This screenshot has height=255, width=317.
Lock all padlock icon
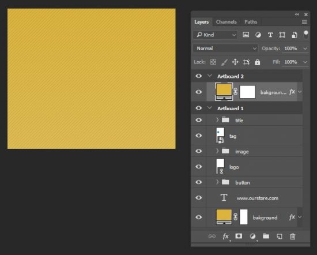pyautogui.click(x=258, y=62)
